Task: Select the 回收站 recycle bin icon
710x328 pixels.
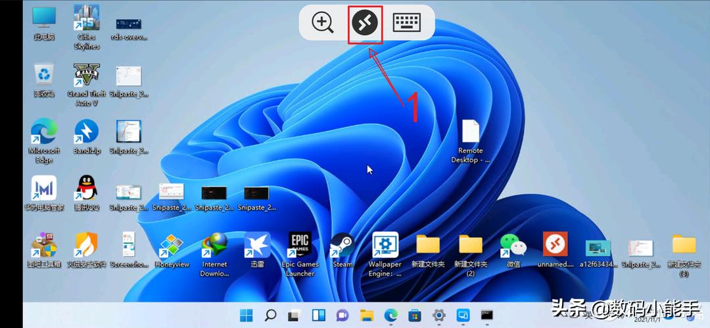Action: click(44, 80)
